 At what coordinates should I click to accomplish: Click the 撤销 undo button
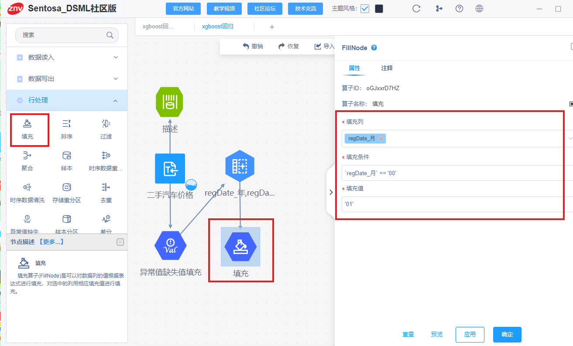[253, 47]
